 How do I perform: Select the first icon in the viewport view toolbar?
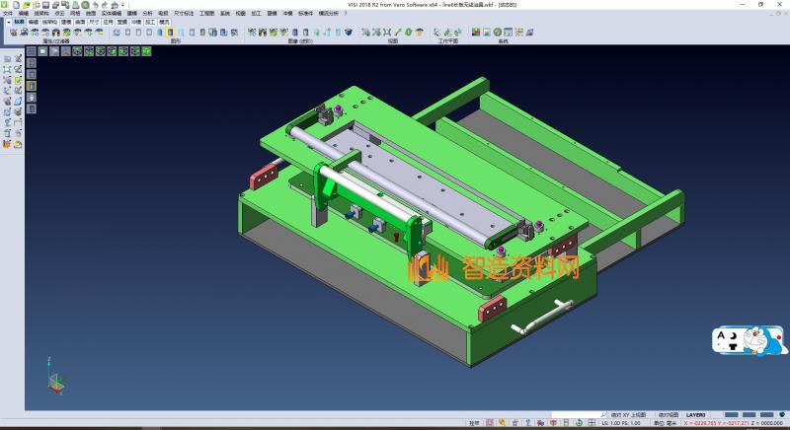point(32,51)
